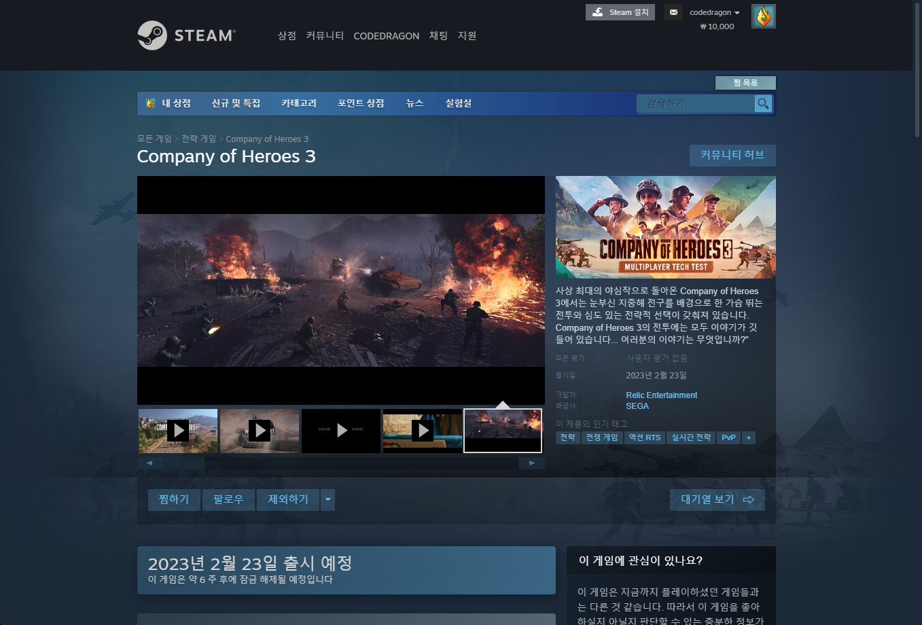Image resolution: width=922 pixels, height=625 pixels.
Task: Play the first trailer video thumbnail
Action: tap(178, 431)
